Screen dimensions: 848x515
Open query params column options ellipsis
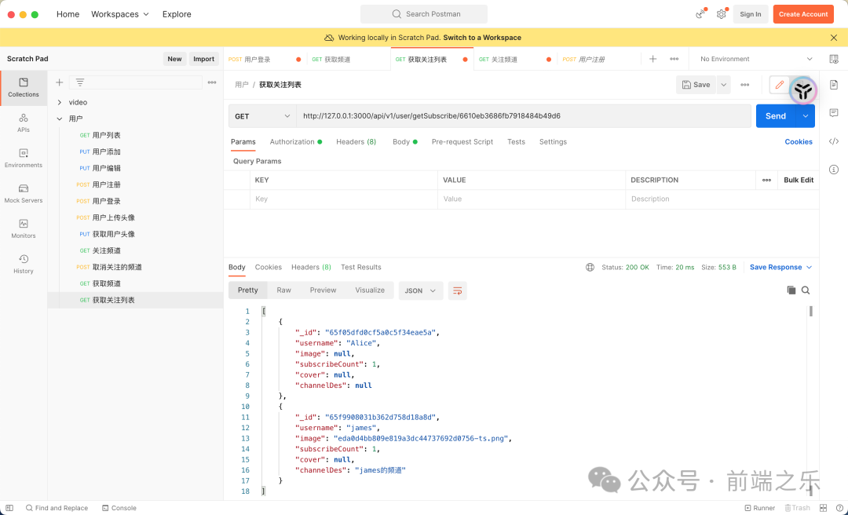click(x=766, y=180)
